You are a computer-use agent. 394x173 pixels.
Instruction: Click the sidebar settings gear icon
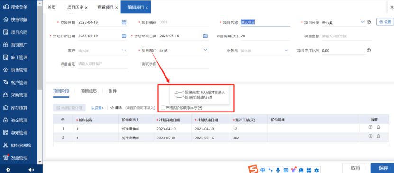pyautogui.click(x=8, y=170)
